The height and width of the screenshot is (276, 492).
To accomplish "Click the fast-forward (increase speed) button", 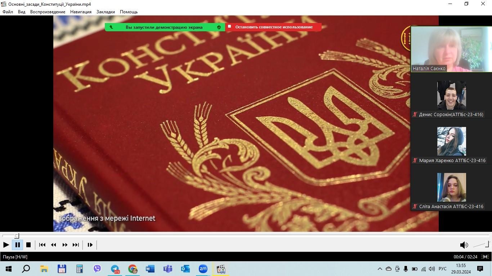I will [x=65, y=245].
